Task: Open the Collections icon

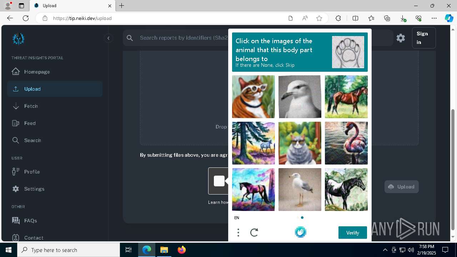Action: [387, 18]
